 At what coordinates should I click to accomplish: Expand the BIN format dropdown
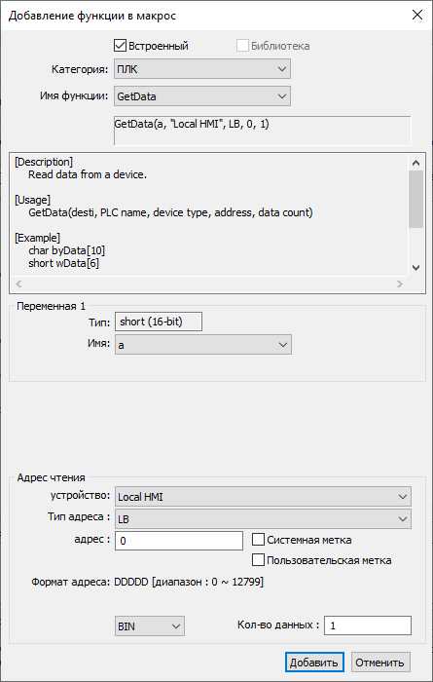coord(150,626)
